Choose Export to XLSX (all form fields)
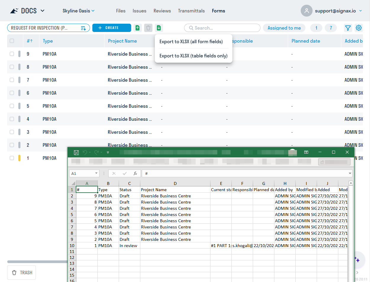 click(x=191, y=41)
